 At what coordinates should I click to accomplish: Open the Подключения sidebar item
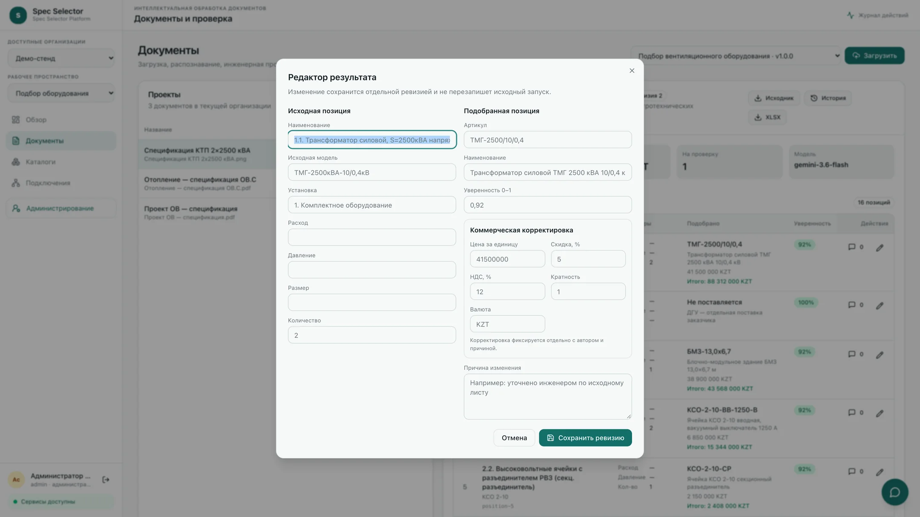[61, 183]
